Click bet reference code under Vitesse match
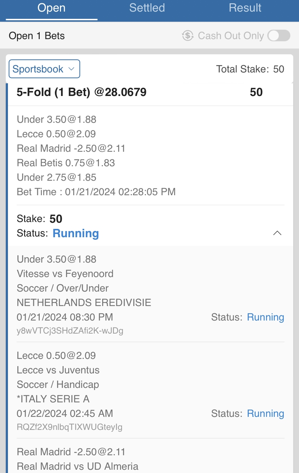 70,331
